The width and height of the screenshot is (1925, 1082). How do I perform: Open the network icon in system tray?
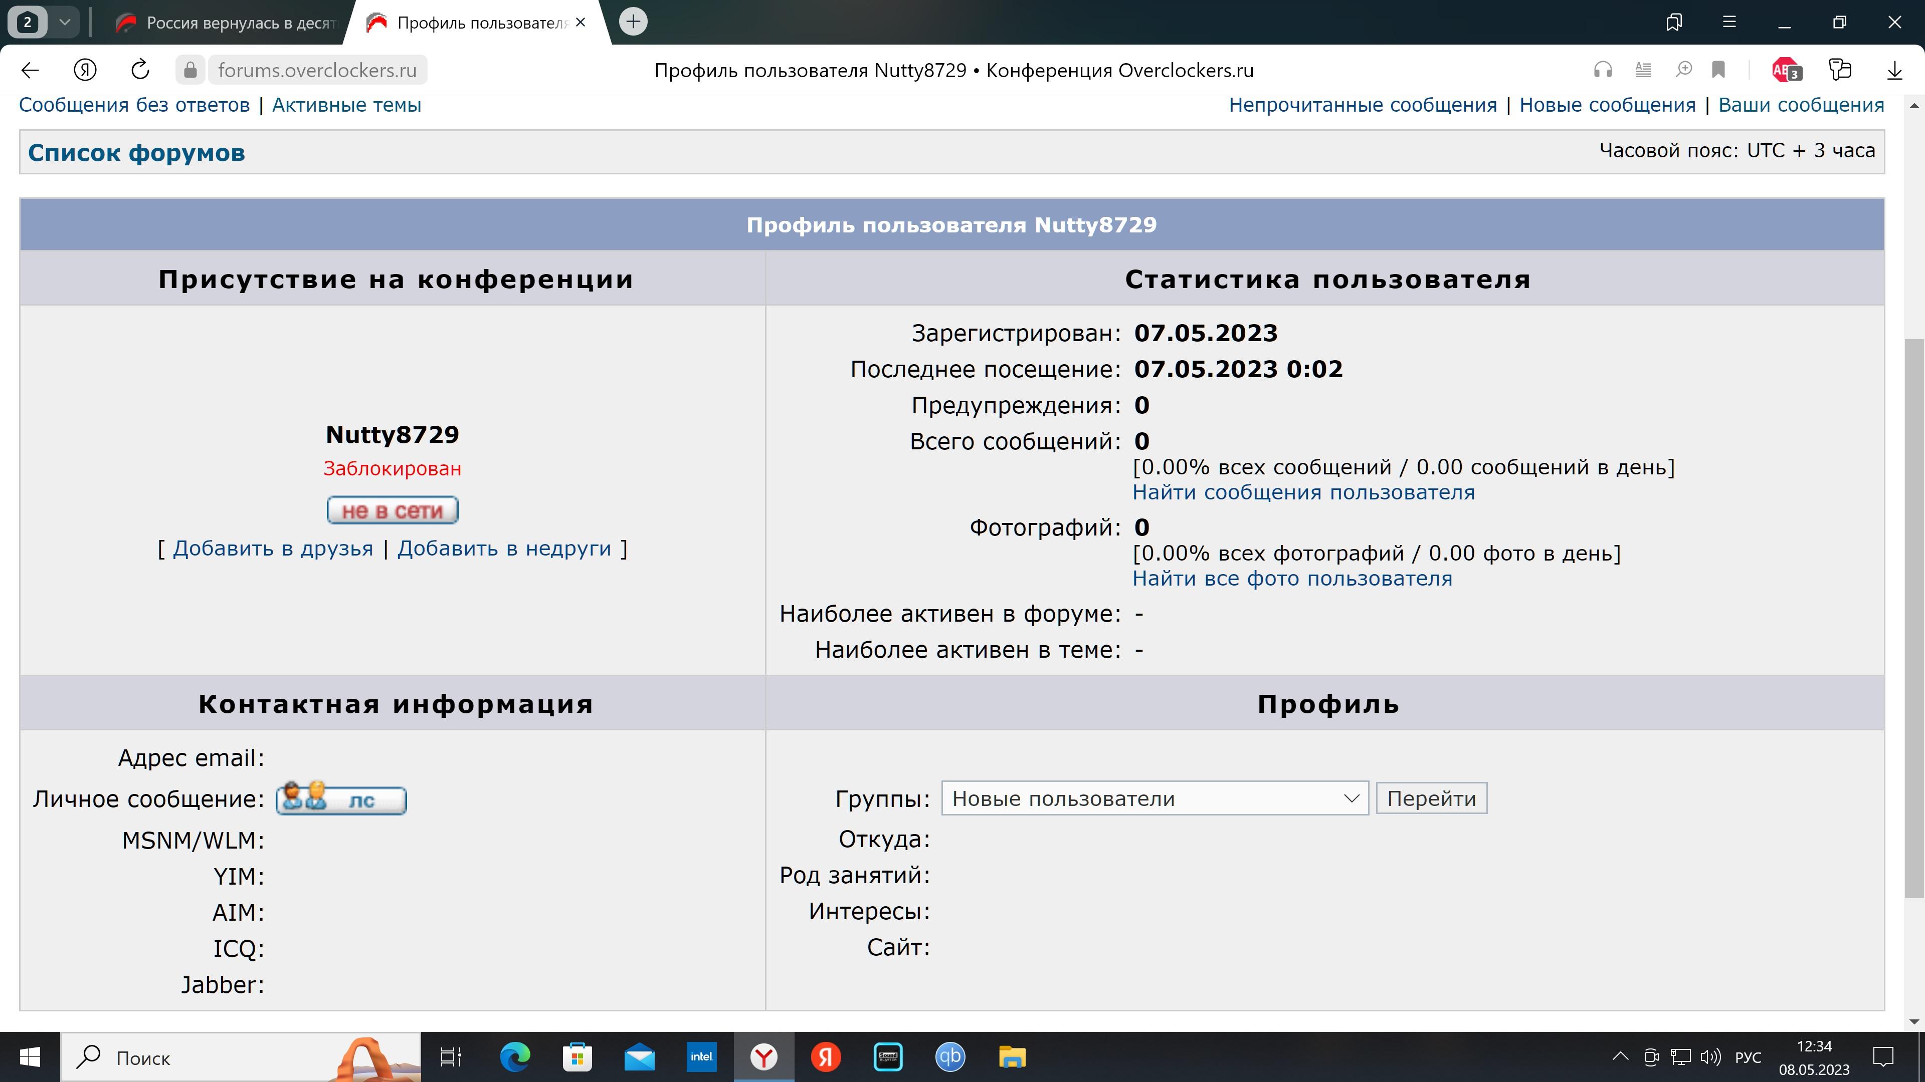(x=1681, y=1056)
